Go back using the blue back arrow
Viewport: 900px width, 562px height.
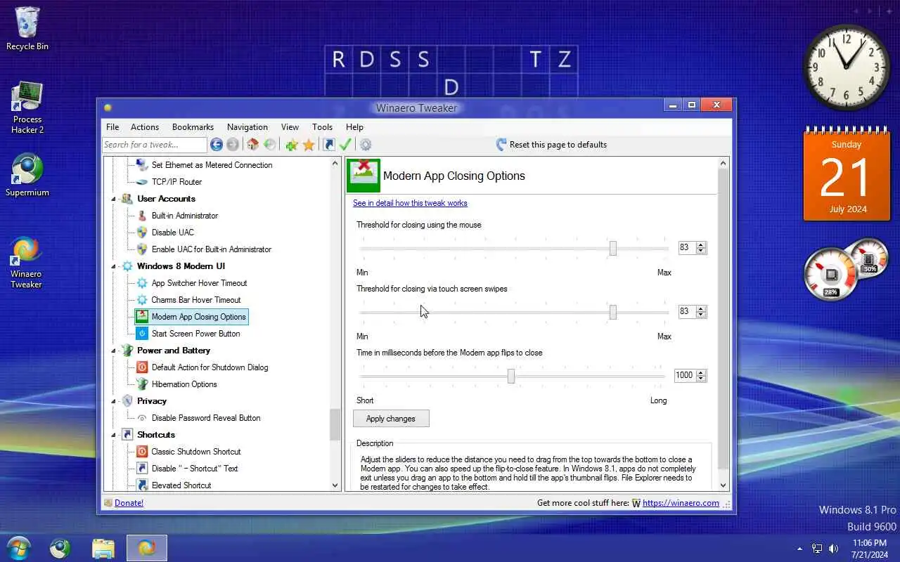(x=217, y=145)
